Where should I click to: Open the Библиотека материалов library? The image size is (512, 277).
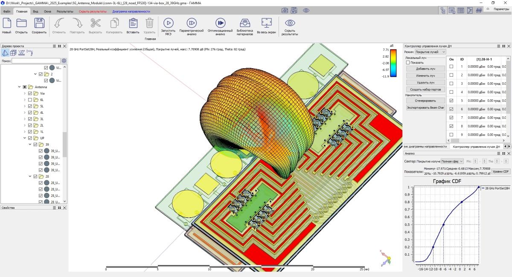(x=244, y=23)
